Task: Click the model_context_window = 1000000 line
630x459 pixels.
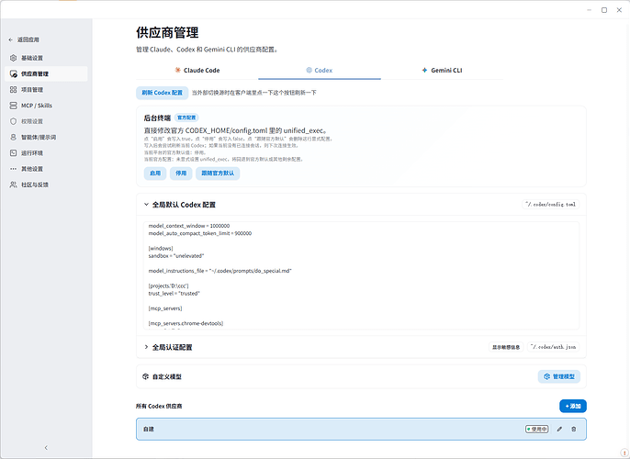Action: (189, 226)
